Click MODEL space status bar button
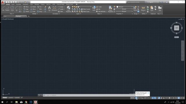 coord(133,98)
